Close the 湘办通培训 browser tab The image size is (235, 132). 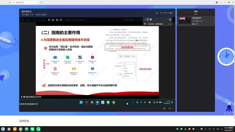(37, 3)
